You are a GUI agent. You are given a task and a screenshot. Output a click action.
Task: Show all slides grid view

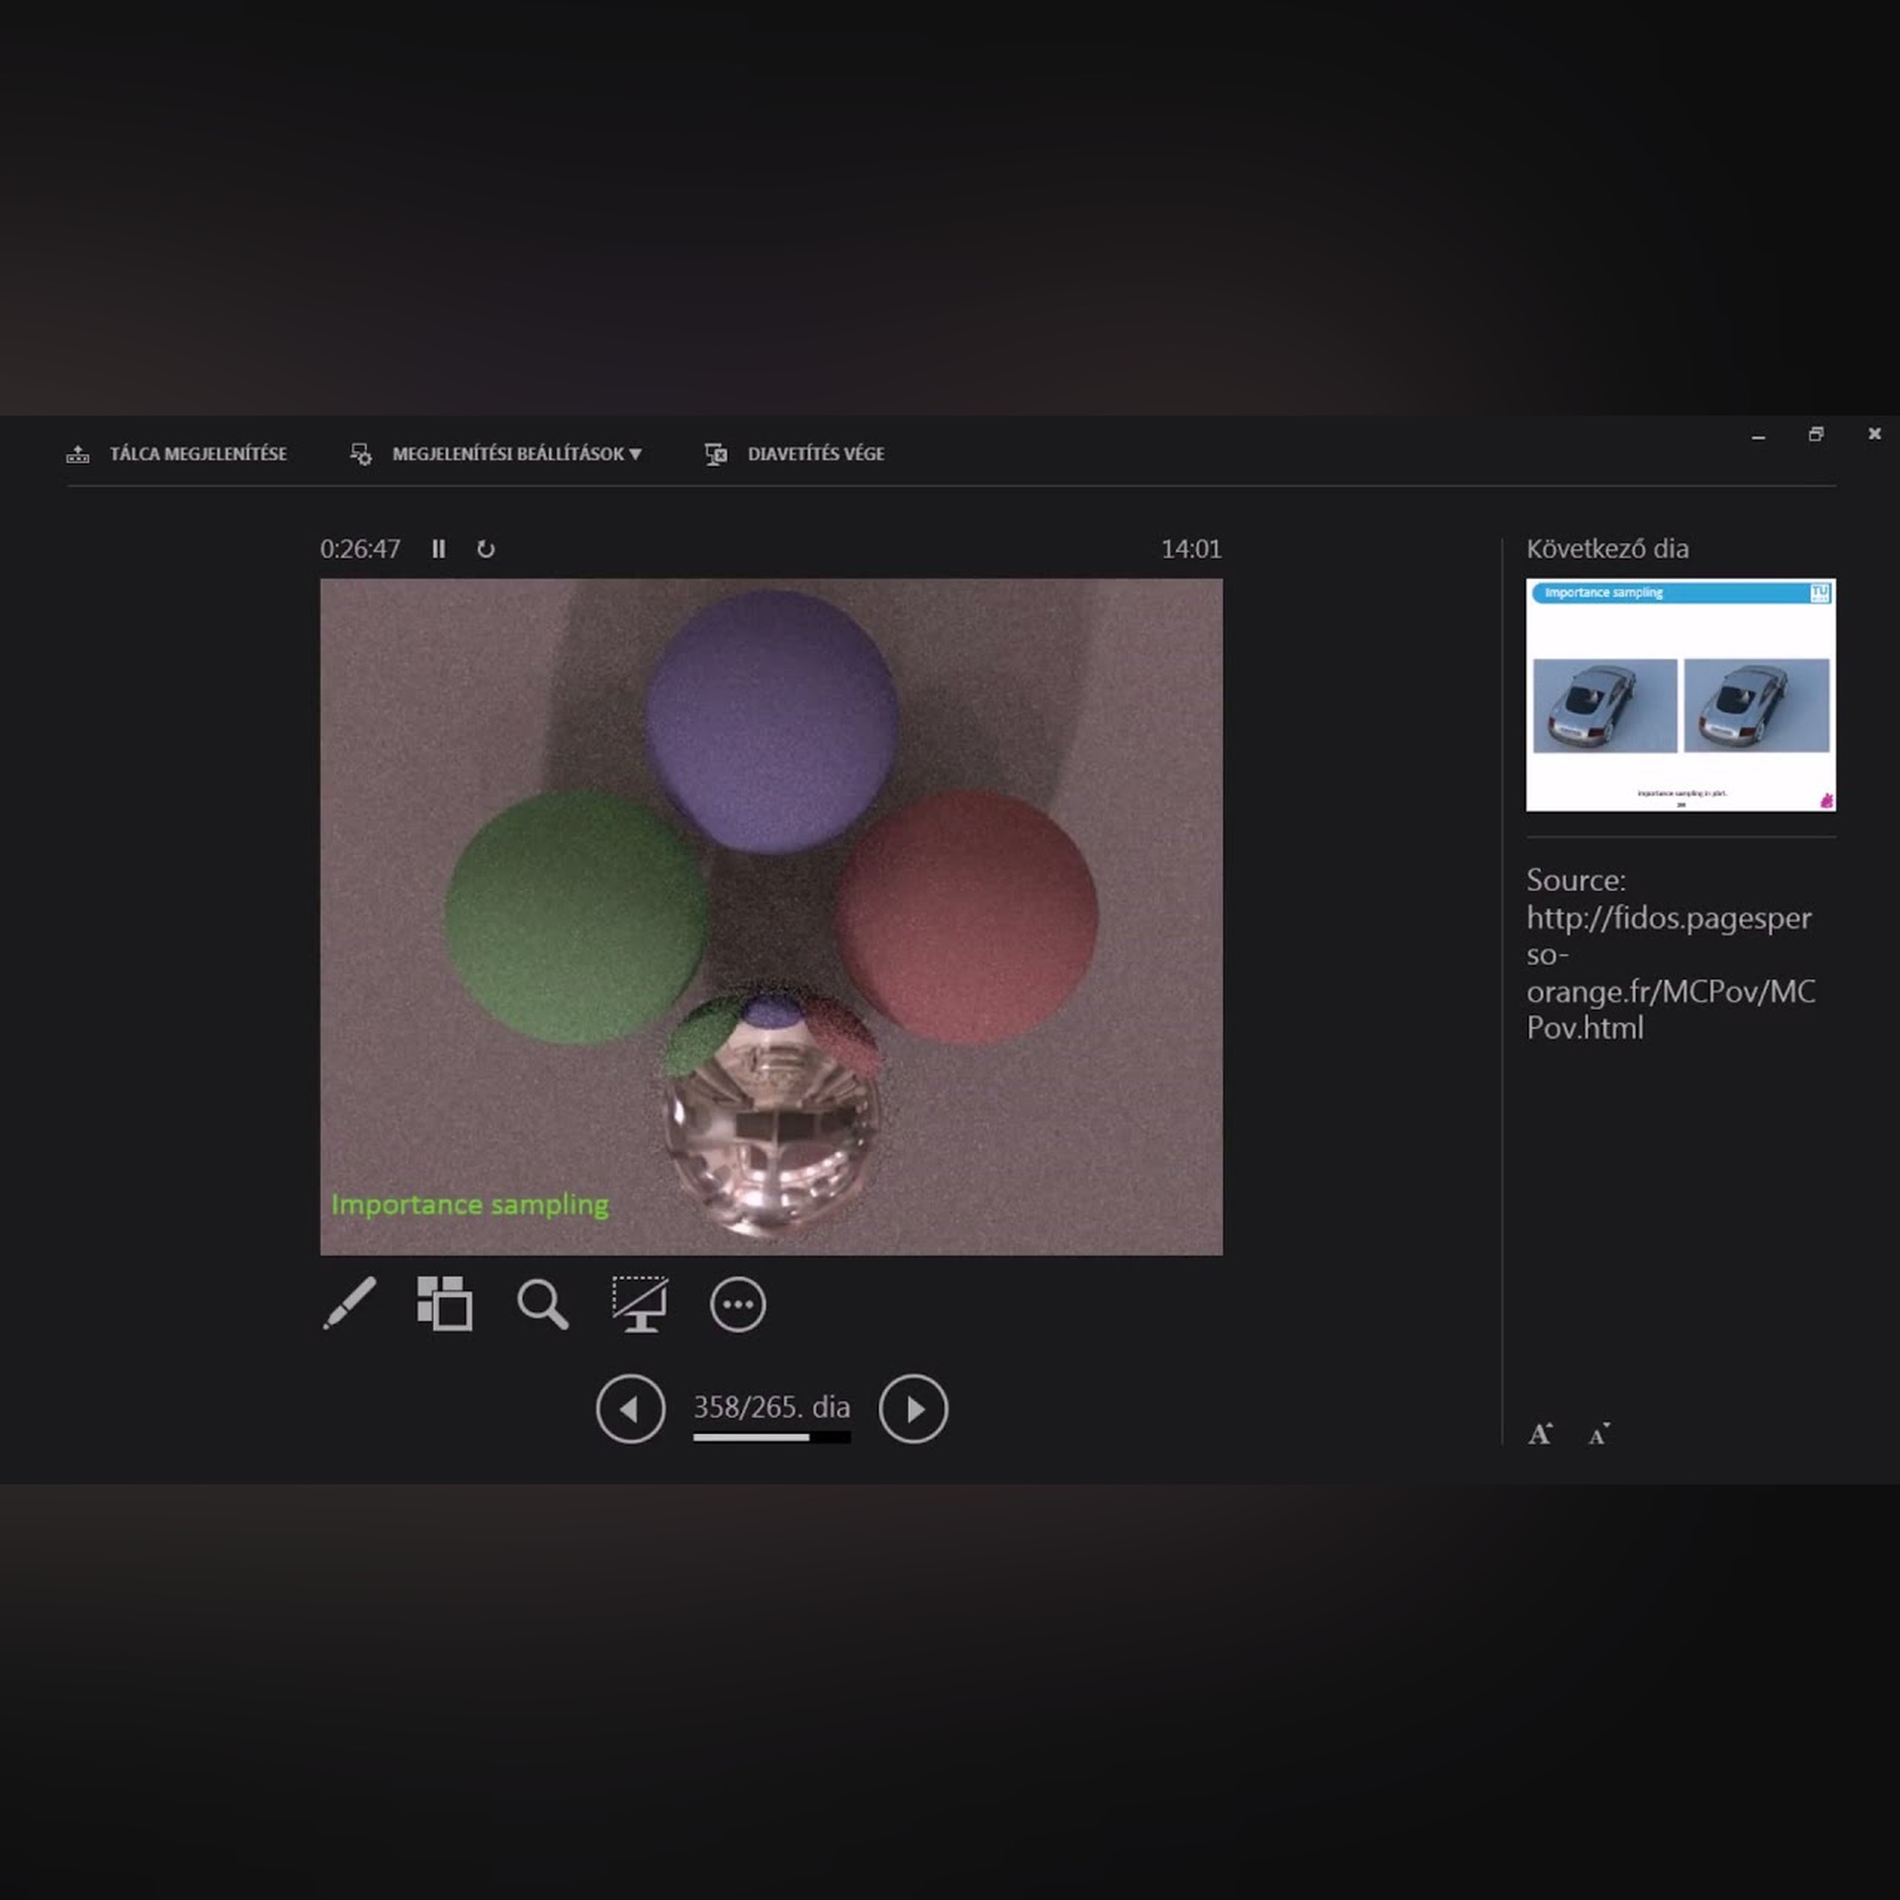point(445,1304)
